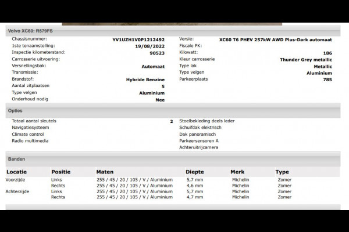Viewport: 349px width, 232px height.
Task: Select the Climate control option
Action: pyautogui.click(x=28, y=135)
